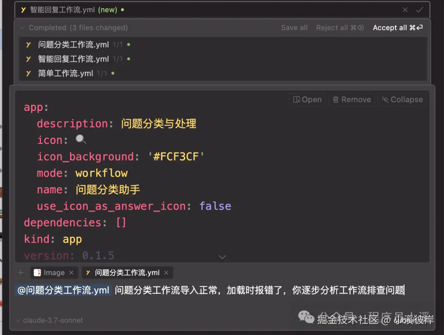Click the YAML icon on the 智能回复工作流.yml header
This screenshot has width=444, height=335.
pos(22,9)
